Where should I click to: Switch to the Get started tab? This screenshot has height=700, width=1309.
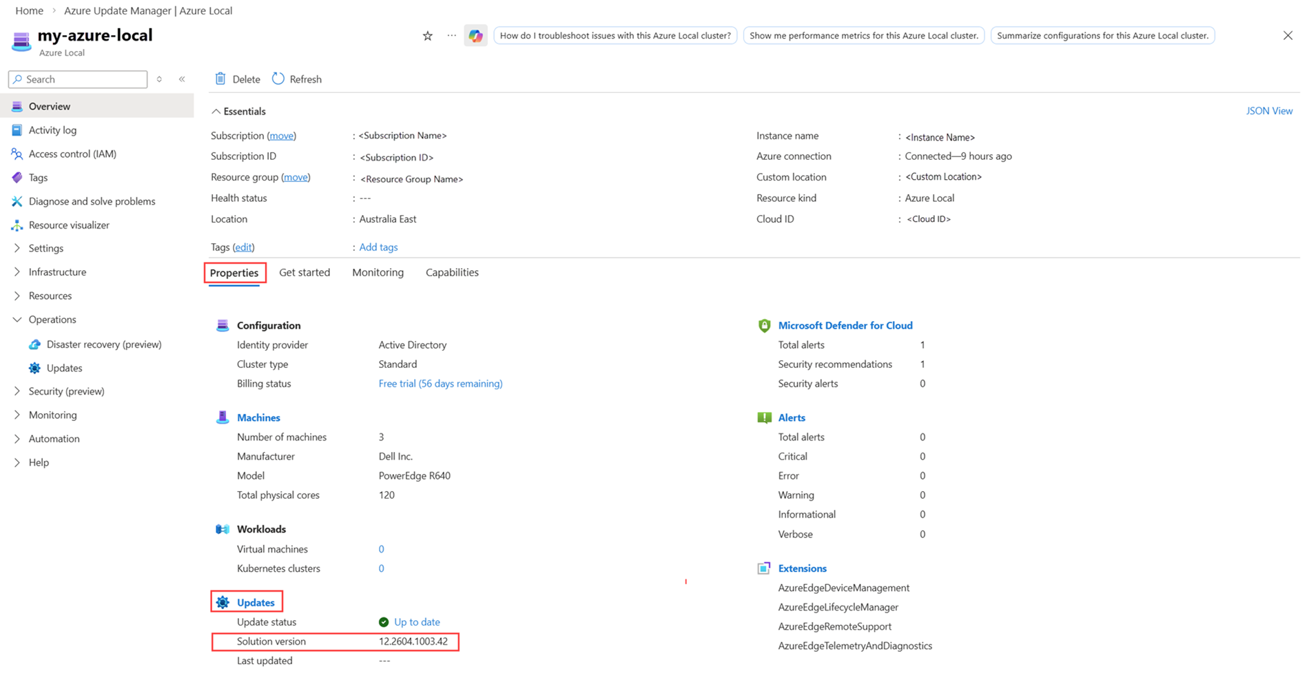305,272
